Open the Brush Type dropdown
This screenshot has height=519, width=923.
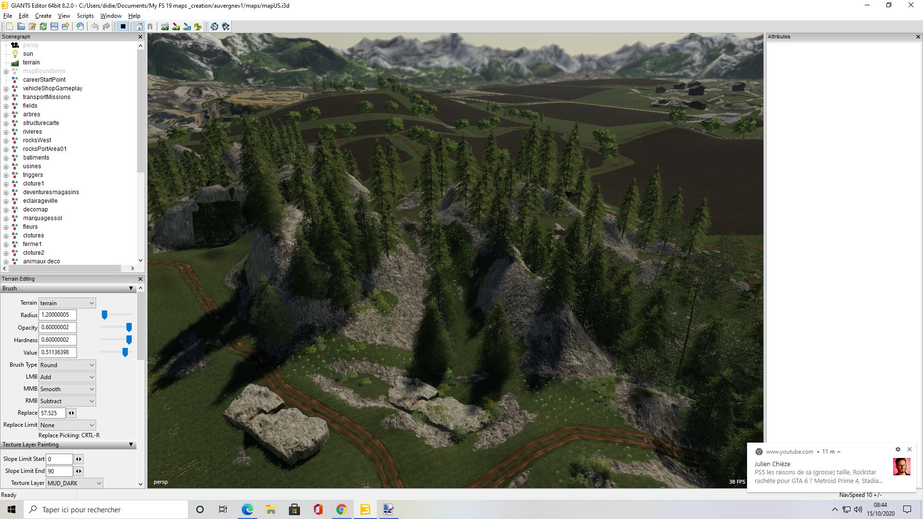(x=67, y=365)
